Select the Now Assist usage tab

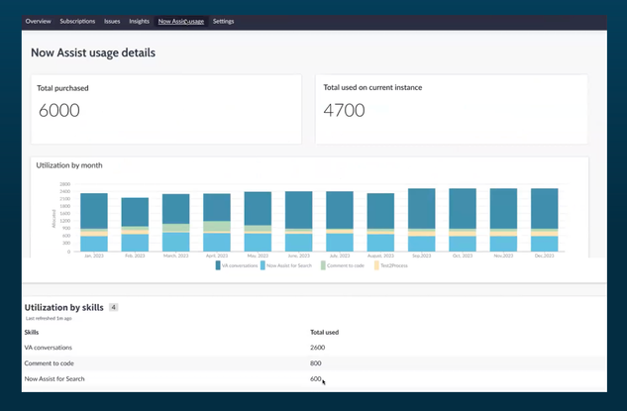coord(181,21)
